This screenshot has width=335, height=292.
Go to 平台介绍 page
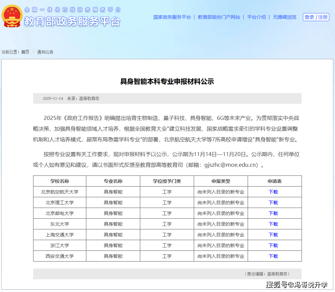click(256, 17)
